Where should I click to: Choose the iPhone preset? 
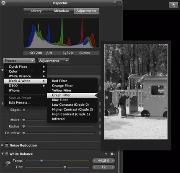click(x=26, y=90)
